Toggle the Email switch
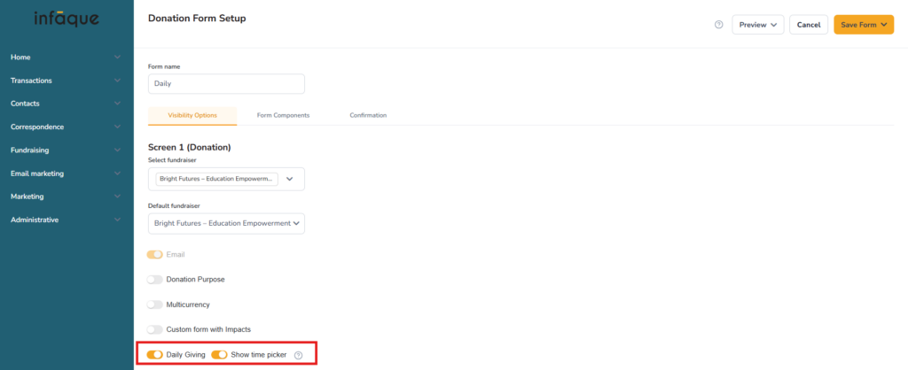908x370 pixels. 156,255
